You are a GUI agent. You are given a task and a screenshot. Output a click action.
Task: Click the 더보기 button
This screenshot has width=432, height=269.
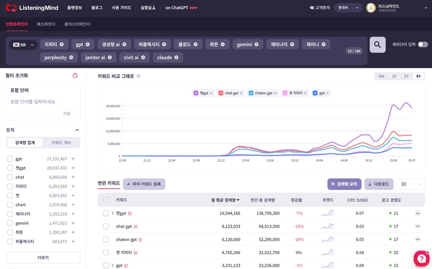pyautogui.click(x=43, y=257)
